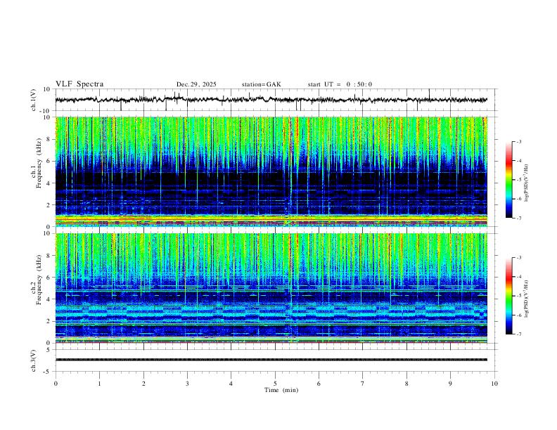This screenshot has width=557, height=430.
Task: Click the ch.1 "Frequency (kHz)" axis label
Action: click(x=39, y=164)
